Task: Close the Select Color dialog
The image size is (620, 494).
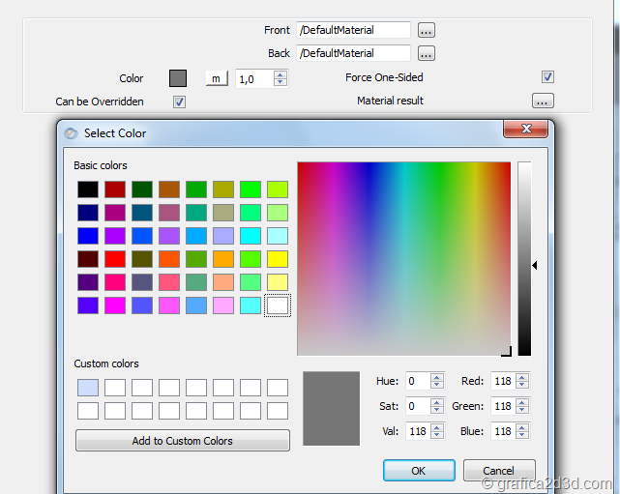Action: [x=525, y=130]
